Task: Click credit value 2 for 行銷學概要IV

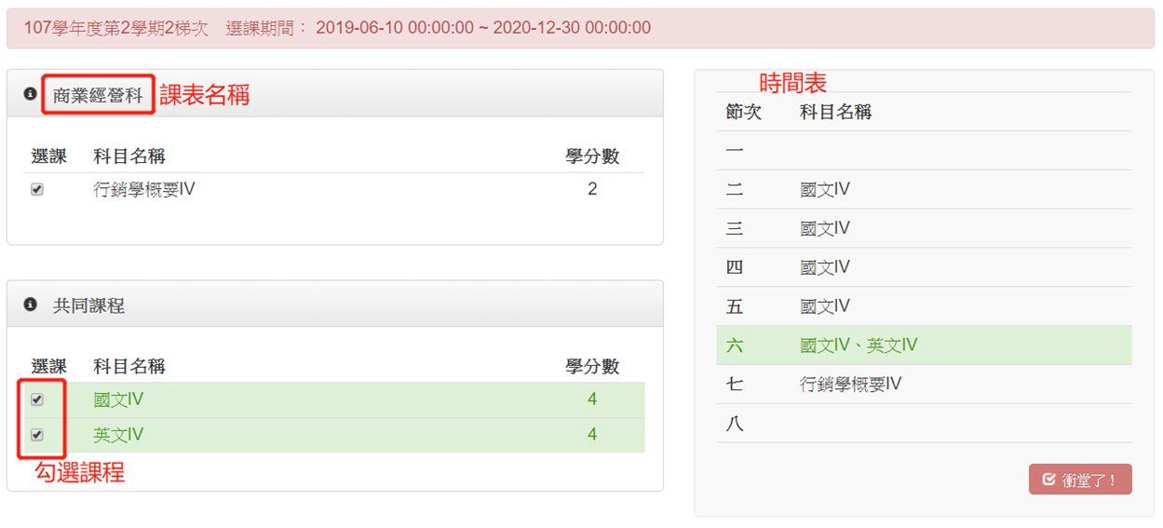Action: (x=592, y=189)
